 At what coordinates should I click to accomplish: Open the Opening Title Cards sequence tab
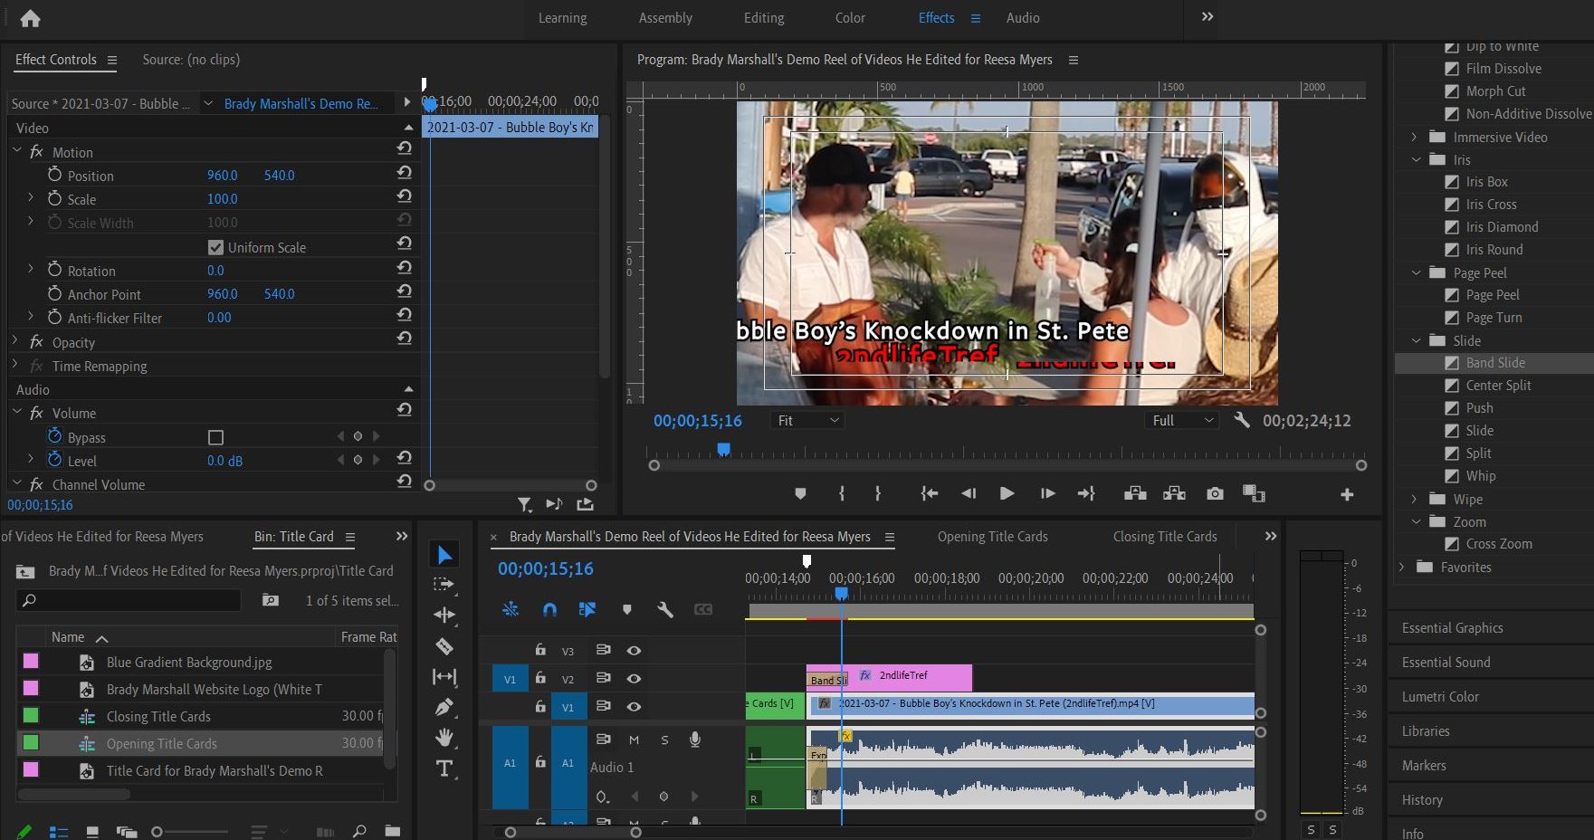click(x=992, y=537)
